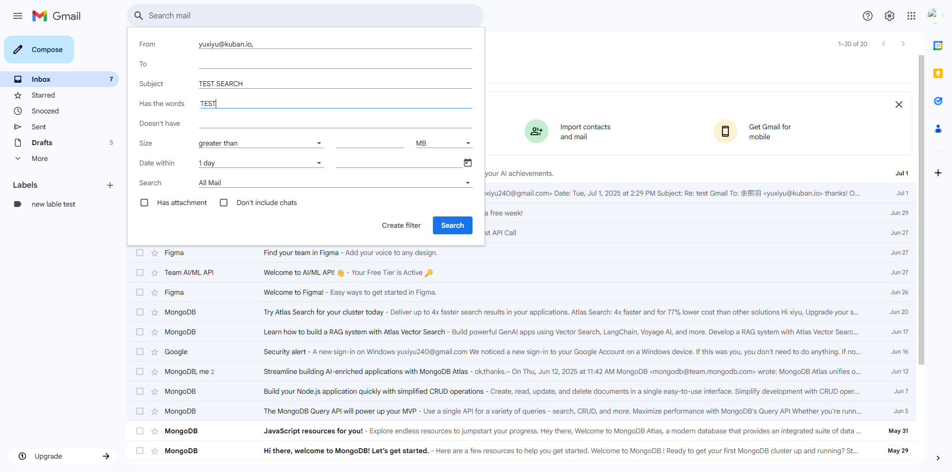Open the Sent folder
This screenshot has height=472, width=952.
point(59,127)
